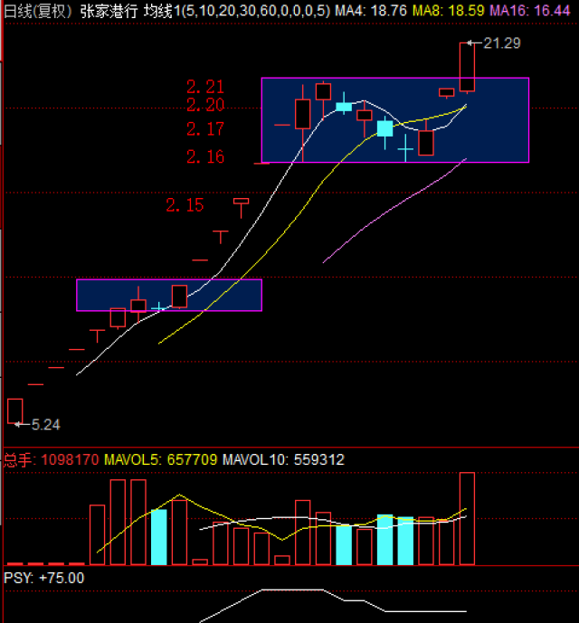Click the 2.16 date annotation

pos(205,156)
